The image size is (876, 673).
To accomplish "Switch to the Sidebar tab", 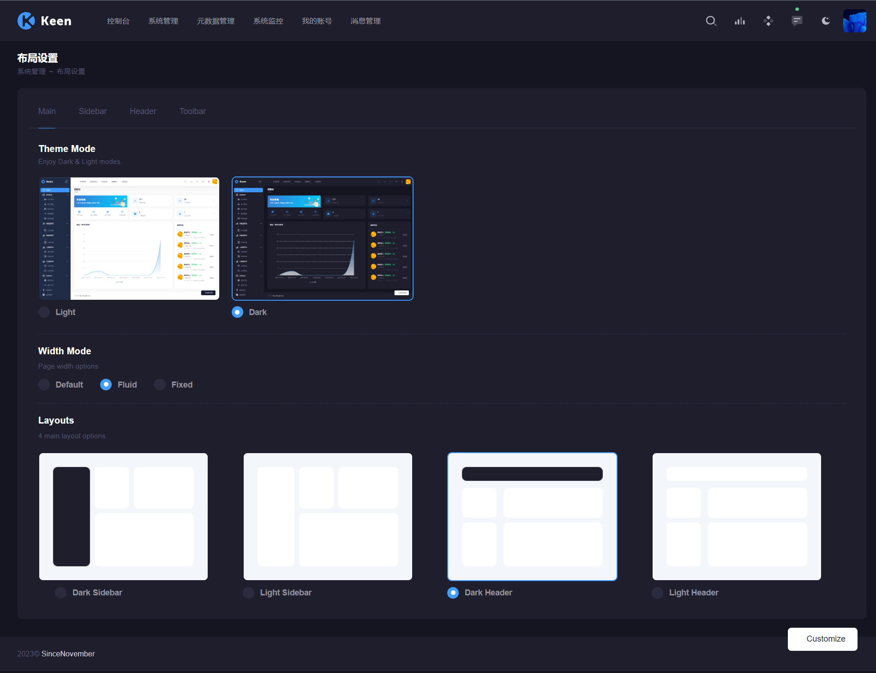I will (93, 111).
